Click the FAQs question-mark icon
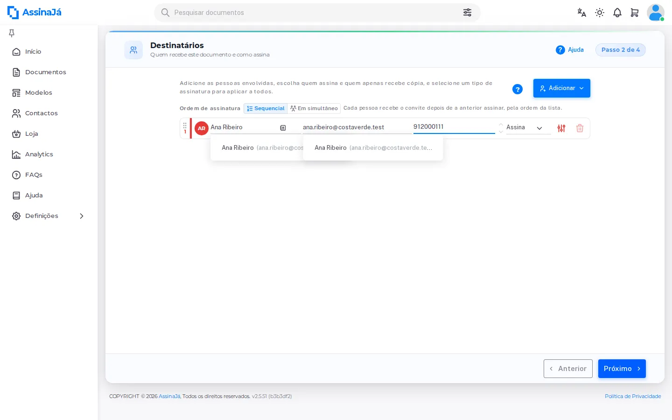 coord(16,175)
